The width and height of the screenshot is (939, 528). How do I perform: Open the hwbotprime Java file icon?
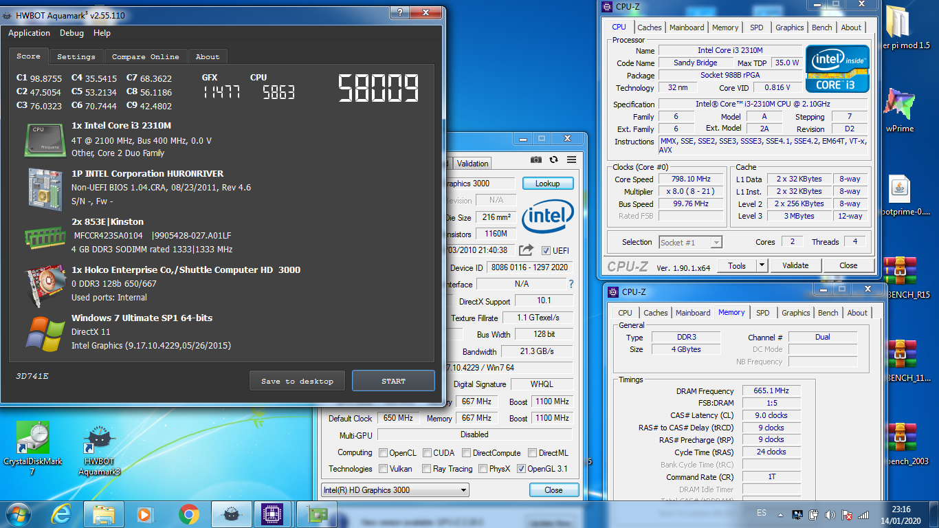[x=899, y=195]
